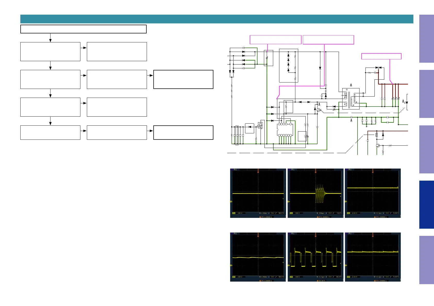Click the boxed MOSFET symbol near the IC
The height and width of the screenshot is (306, 434).
261,125
